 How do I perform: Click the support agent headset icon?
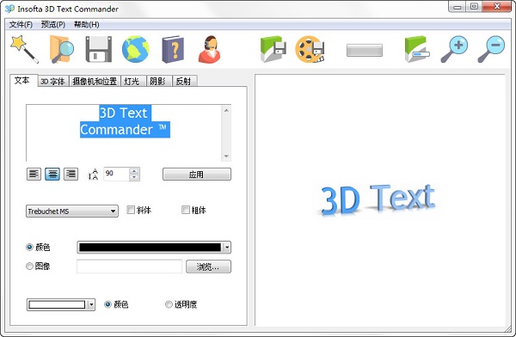[210, 49]
